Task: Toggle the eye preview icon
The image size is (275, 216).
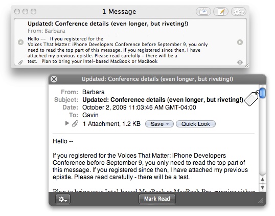Action: coord(240,62)
